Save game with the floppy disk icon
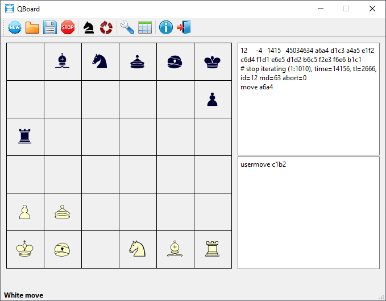Screen dimensions: 386x301 [x=50, y=27]
